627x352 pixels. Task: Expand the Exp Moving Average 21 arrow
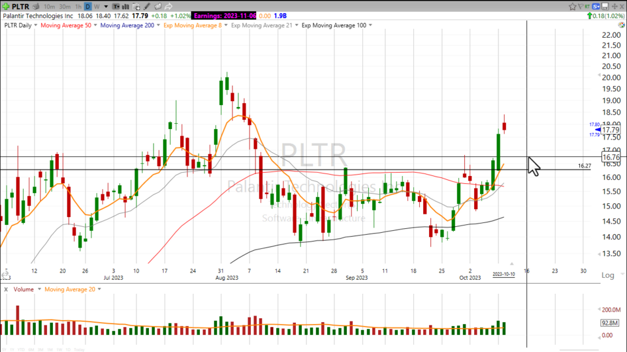[297, 25]
